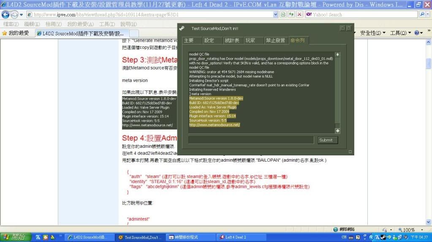Click the red stop loading icon
The image size is (432, 242).
click(299, 14)
